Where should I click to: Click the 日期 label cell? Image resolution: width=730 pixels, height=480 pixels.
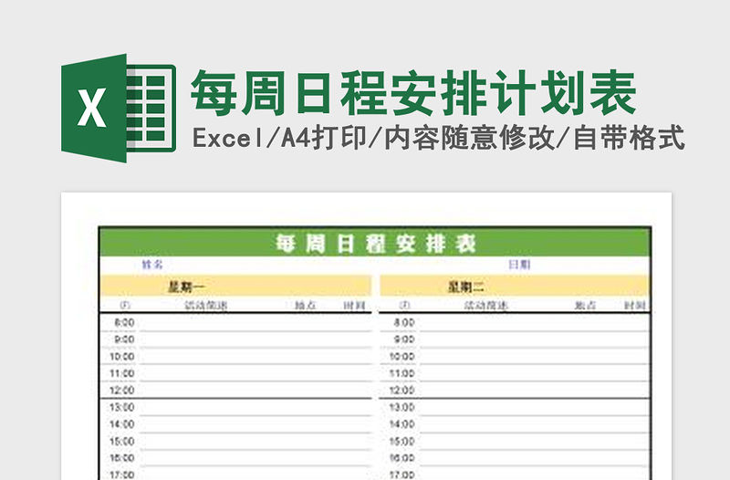(519, 265)
